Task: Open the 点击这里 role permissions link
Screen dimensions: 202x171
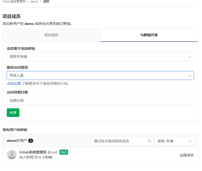Action: click(14, 83)
